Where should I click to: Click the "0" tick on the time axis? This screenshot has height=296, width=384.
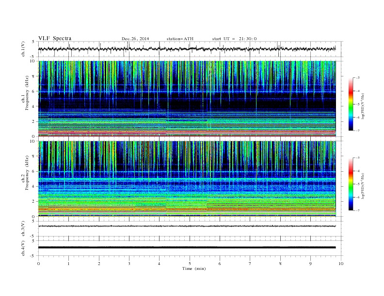tap(38, 264)
